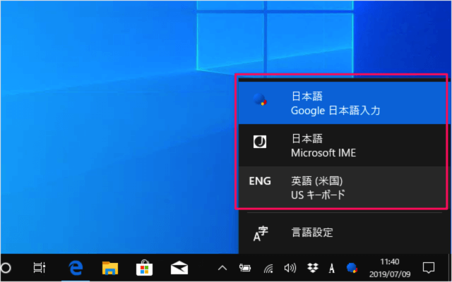Select Google 日本語入力 input method
The width and height of the screenshot is (452, 282).
pos(343,103)
